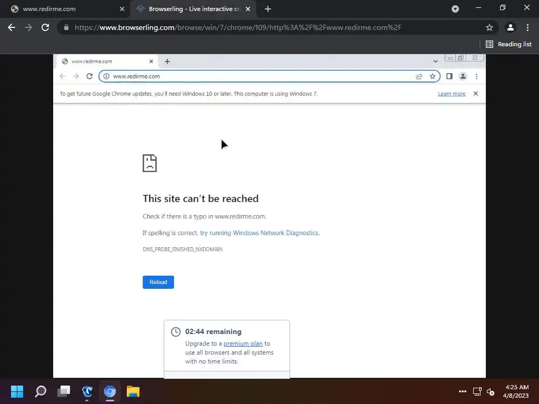
Task: Show hidden system tray icons
Action: point(463,391)
